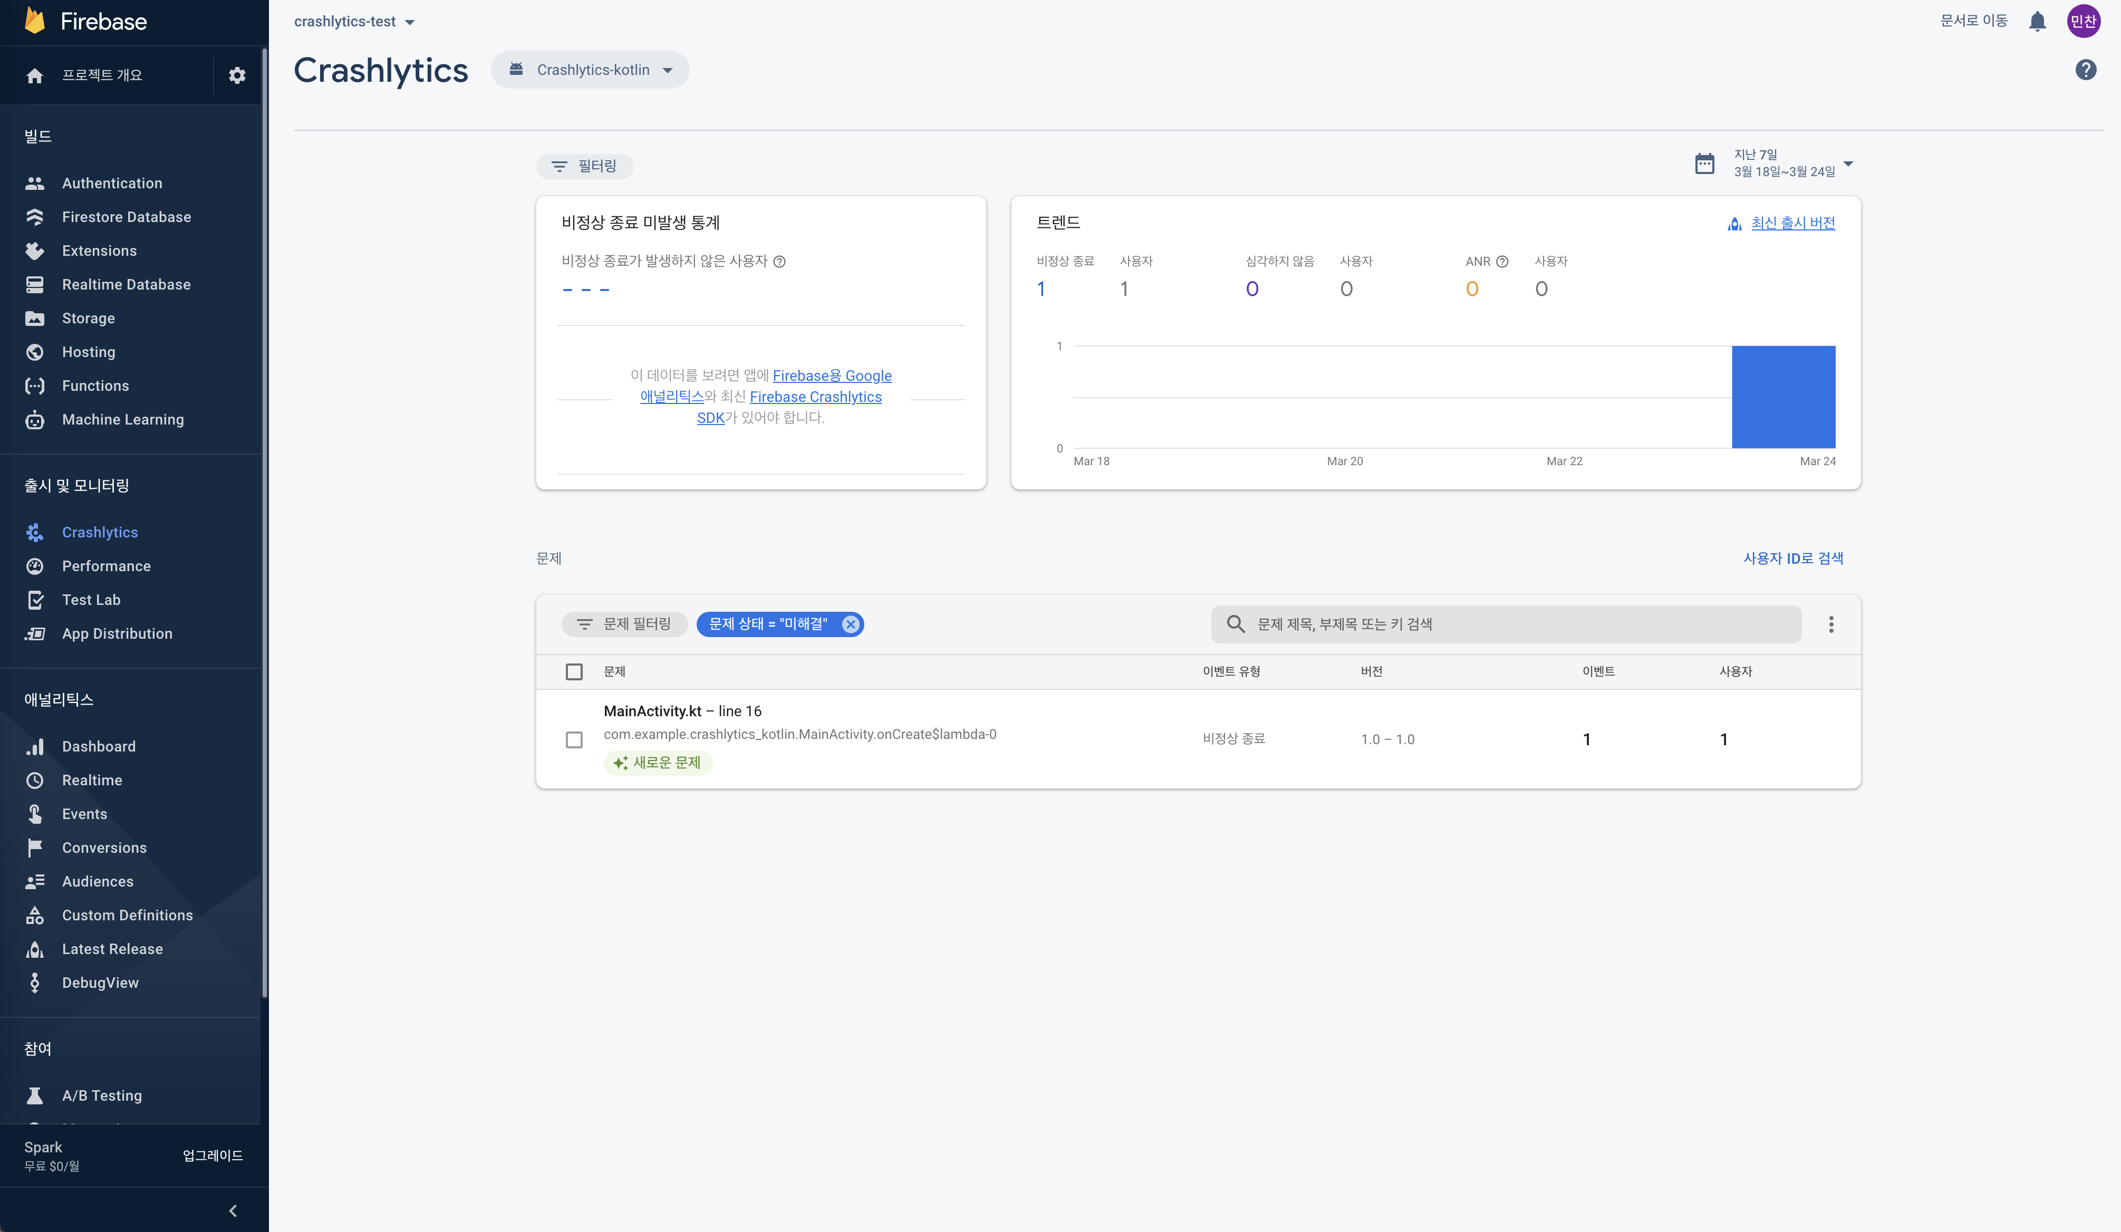Click the 필터링 filter button

[x=585, y=167]
